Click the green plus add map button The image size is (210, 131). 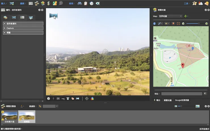point(186,16)
